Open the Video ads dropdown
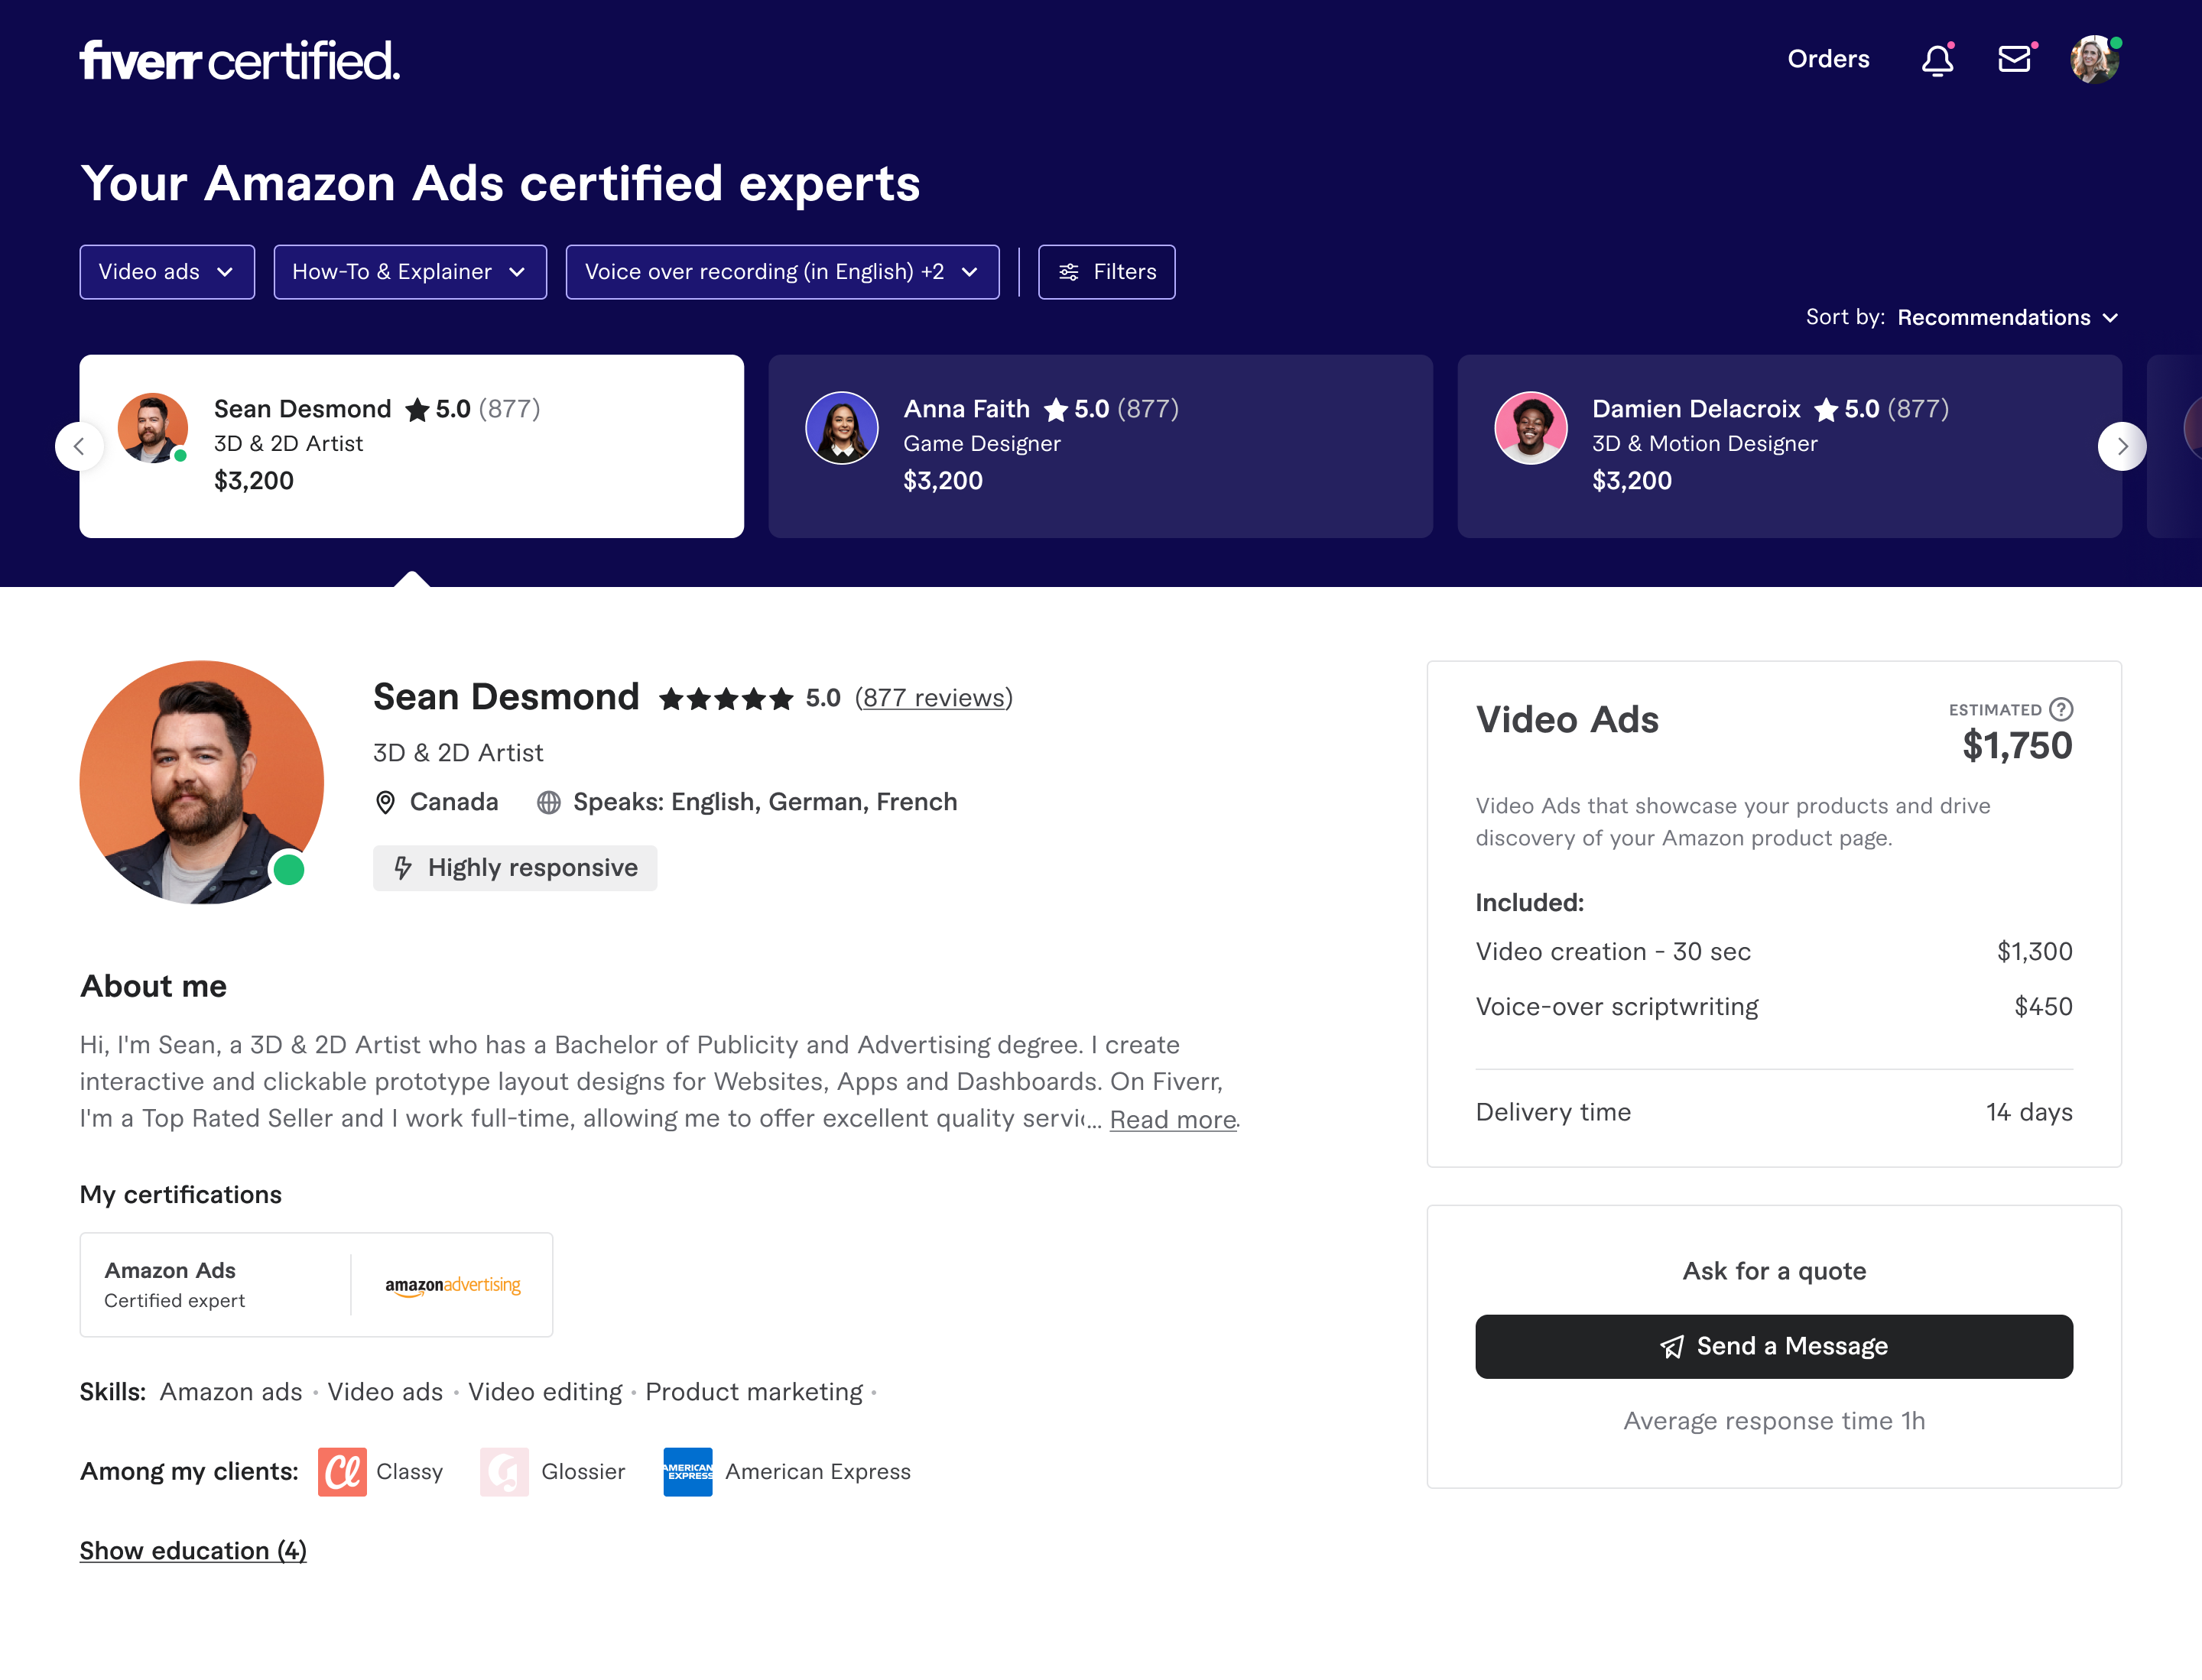Image resolution: width=2202 pixels, height=1680 pixels. (x=167, y=272)
